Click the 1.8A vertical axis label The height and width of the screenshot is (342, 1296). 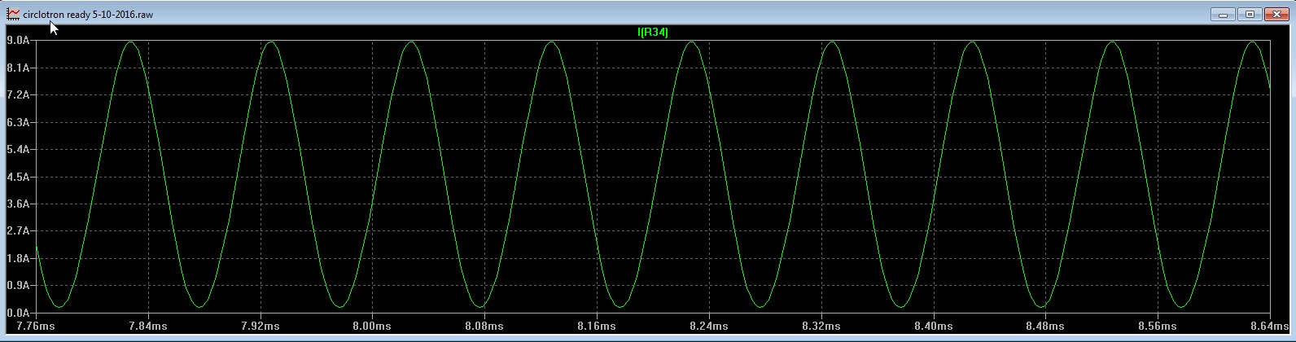[x=18, y=258]
